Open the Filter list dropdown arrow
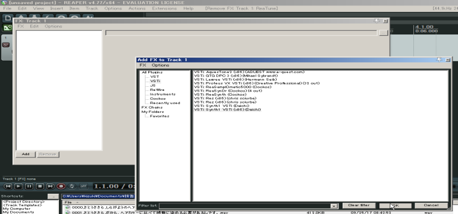The width and height of the screenshot is (458, 214). (x=334, y=206)
